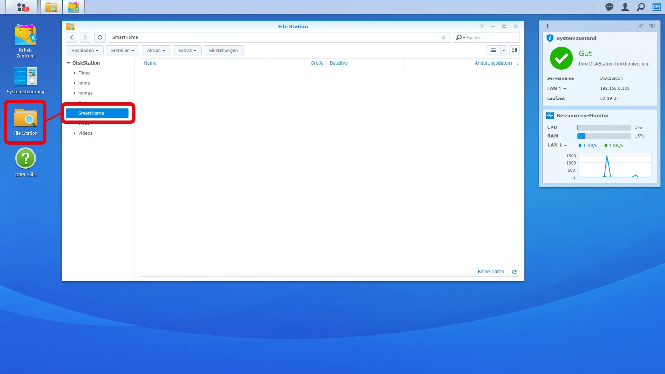Click the IP address 192.168.8.101
Viewport: 665px width, 374px height.
(615, 89)
